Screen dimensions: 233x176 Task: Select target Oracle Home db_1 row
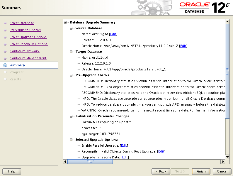click(124, 69)
